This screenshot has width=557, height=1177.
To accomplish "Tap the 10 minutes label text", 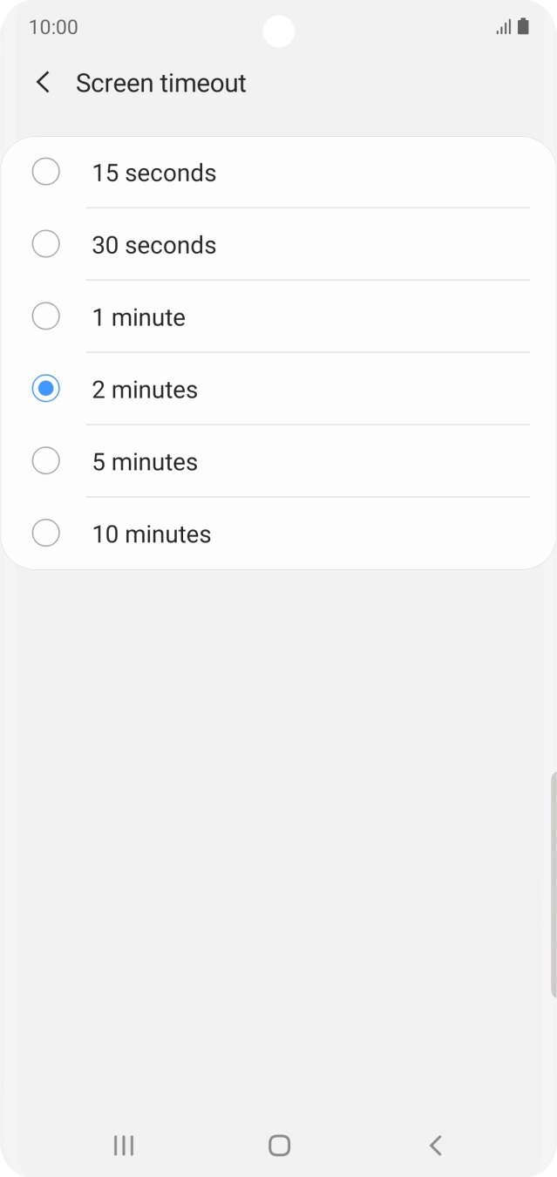I will tap(151, 534).
